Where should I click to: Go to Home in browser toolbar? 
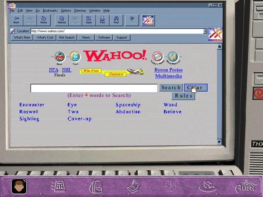pyautogui.click(x=44, y=20)
